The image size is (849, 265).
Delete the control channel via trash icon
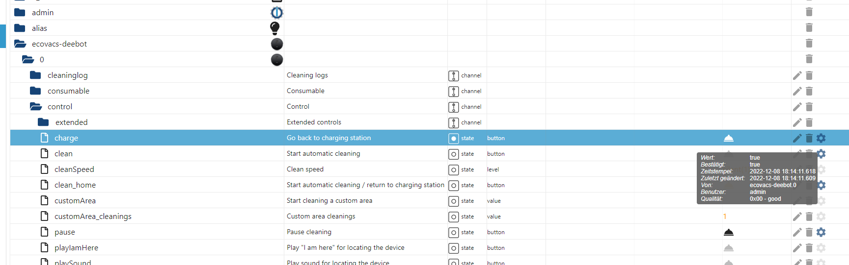(x=809, y=107)
